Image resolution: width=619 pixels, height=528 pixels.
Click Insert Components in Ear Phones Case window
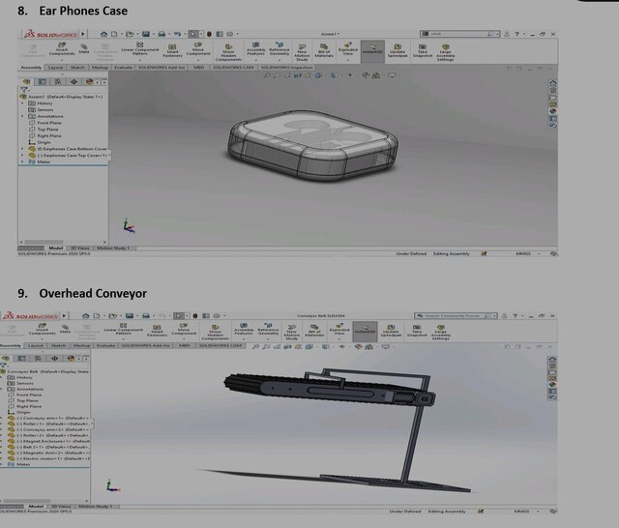(x=62, y=49)
